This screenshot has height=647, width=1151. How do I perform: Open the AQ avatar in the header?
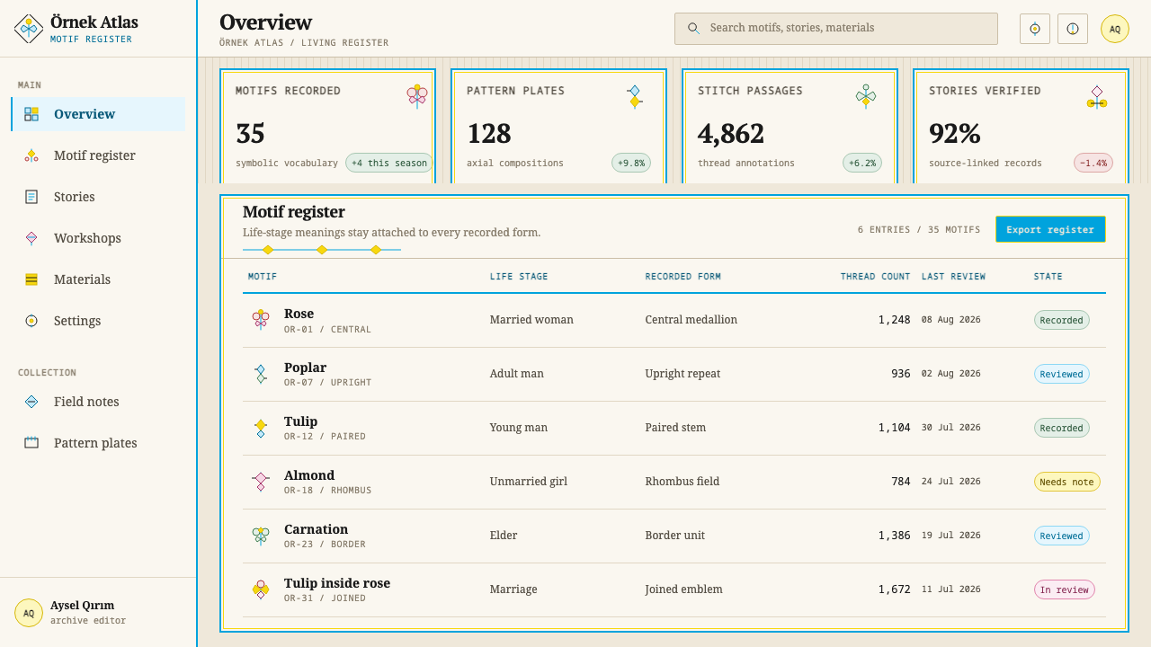coord(1115,29)
